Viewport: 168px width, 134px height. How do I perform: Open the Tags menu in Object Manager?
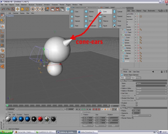[x=144, y=11]
